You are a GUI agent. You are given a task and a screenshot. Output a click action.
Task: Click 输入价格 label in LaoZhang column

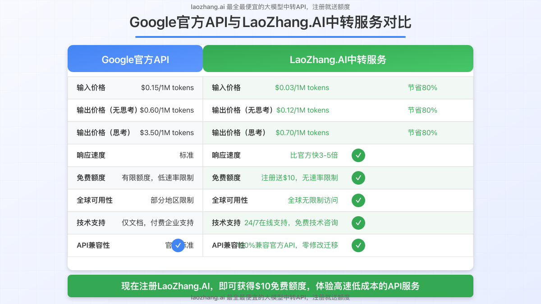(226, 88)
